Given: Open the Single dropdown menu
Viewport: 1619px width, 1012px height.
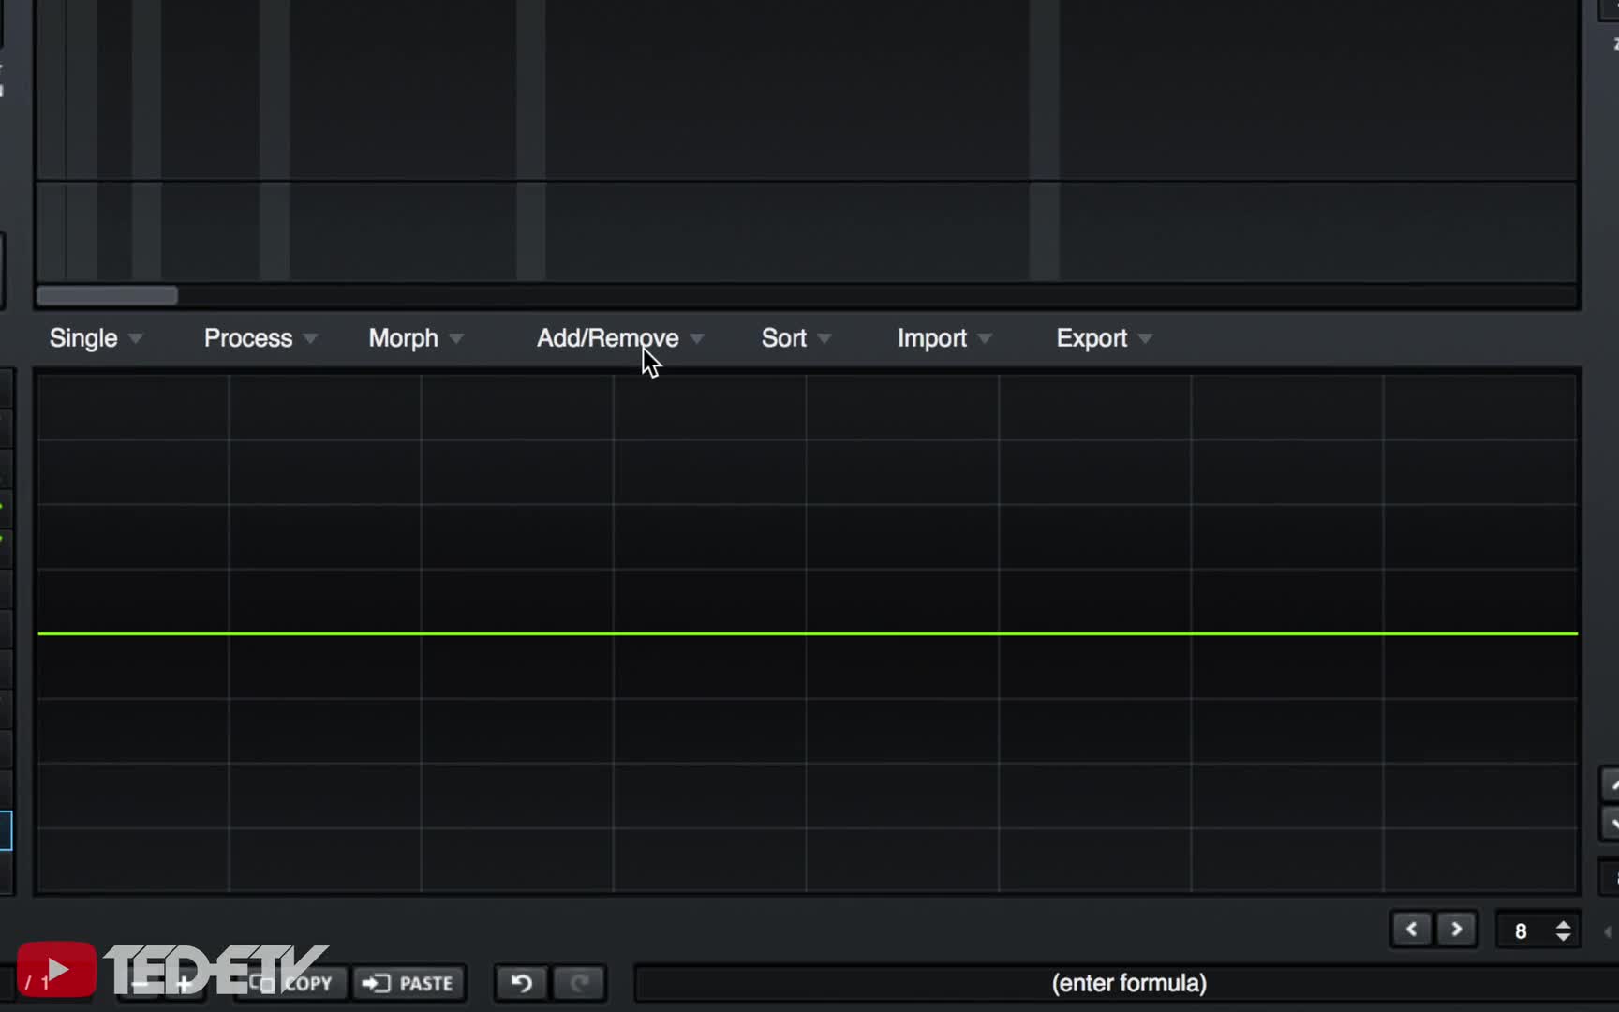Looking at the screenshot, I should click(x=95, y=338).
